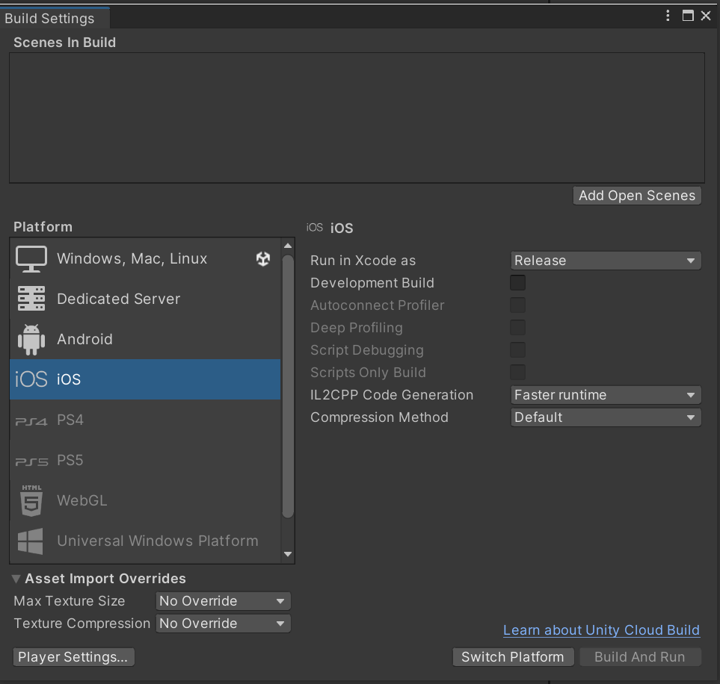Viewport: 720px width, 684px height.
Task: Open the IL2CPP Code Generation dropdown
Action: point(606,395)
